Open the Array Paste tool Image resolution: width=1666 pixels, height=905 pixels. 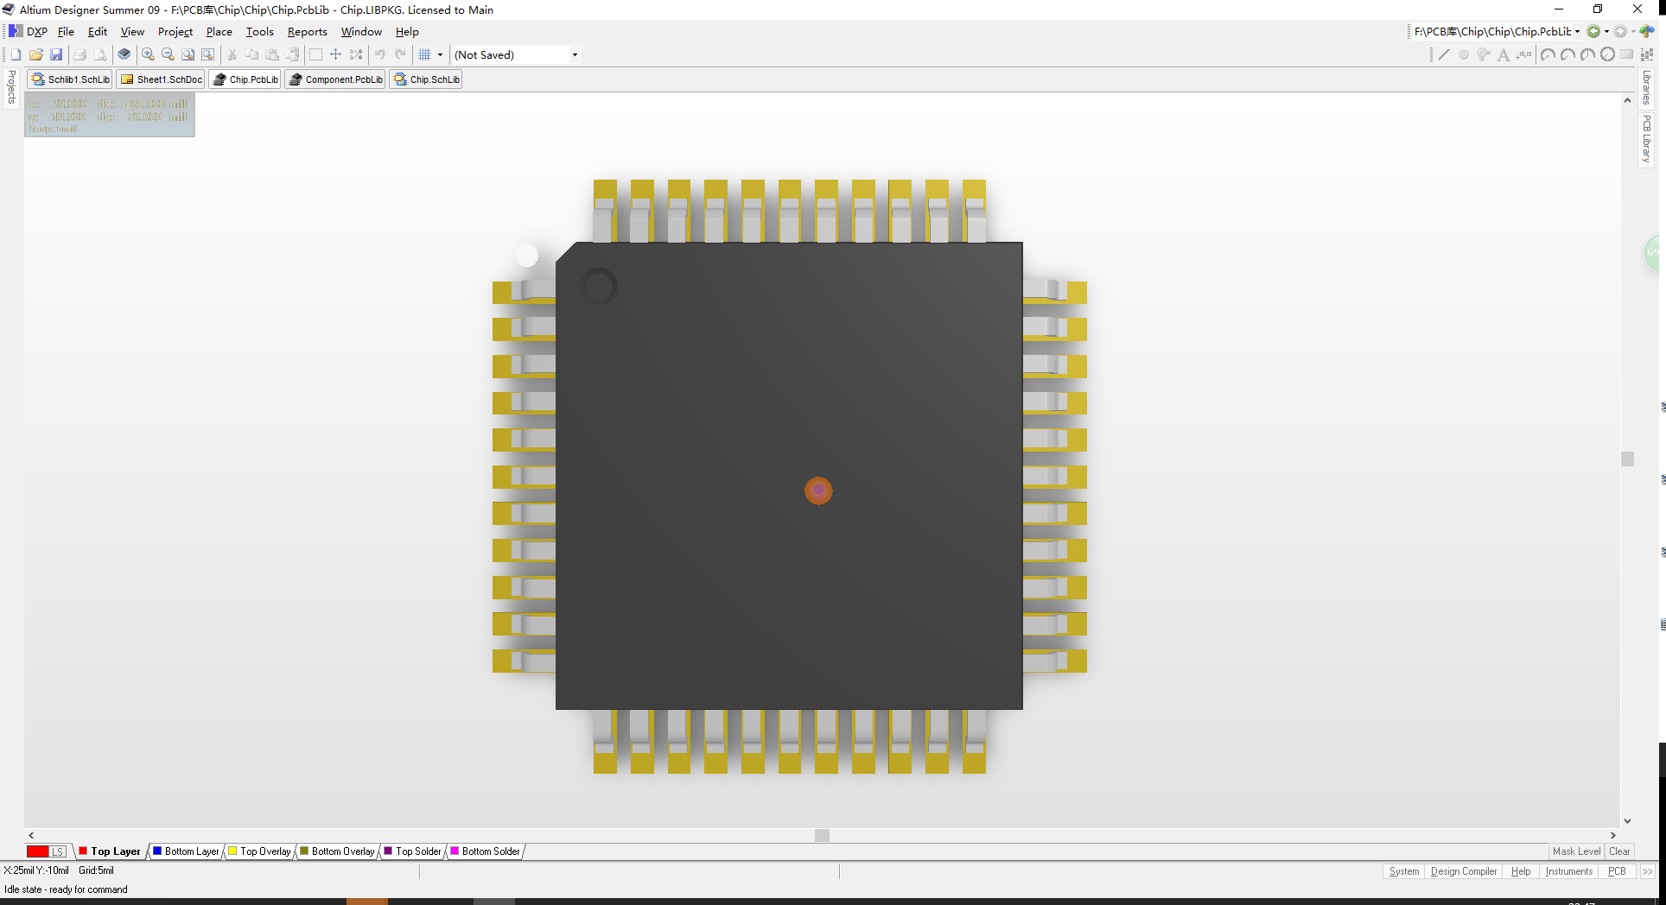pyautogui.click(x=1647, y=54)
